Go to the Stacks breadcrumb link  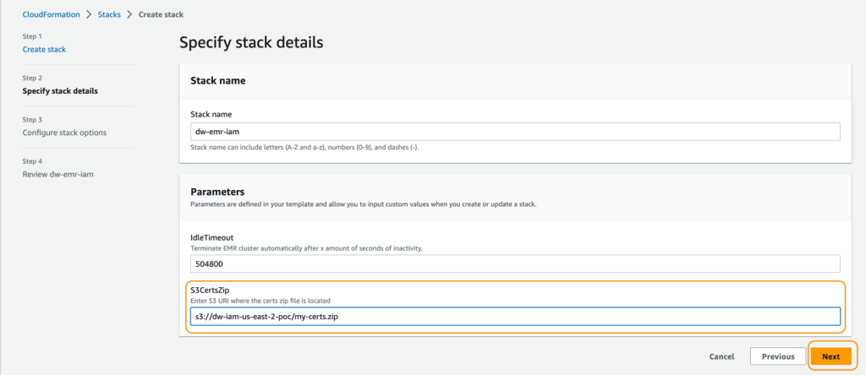(x=109, y=15)
